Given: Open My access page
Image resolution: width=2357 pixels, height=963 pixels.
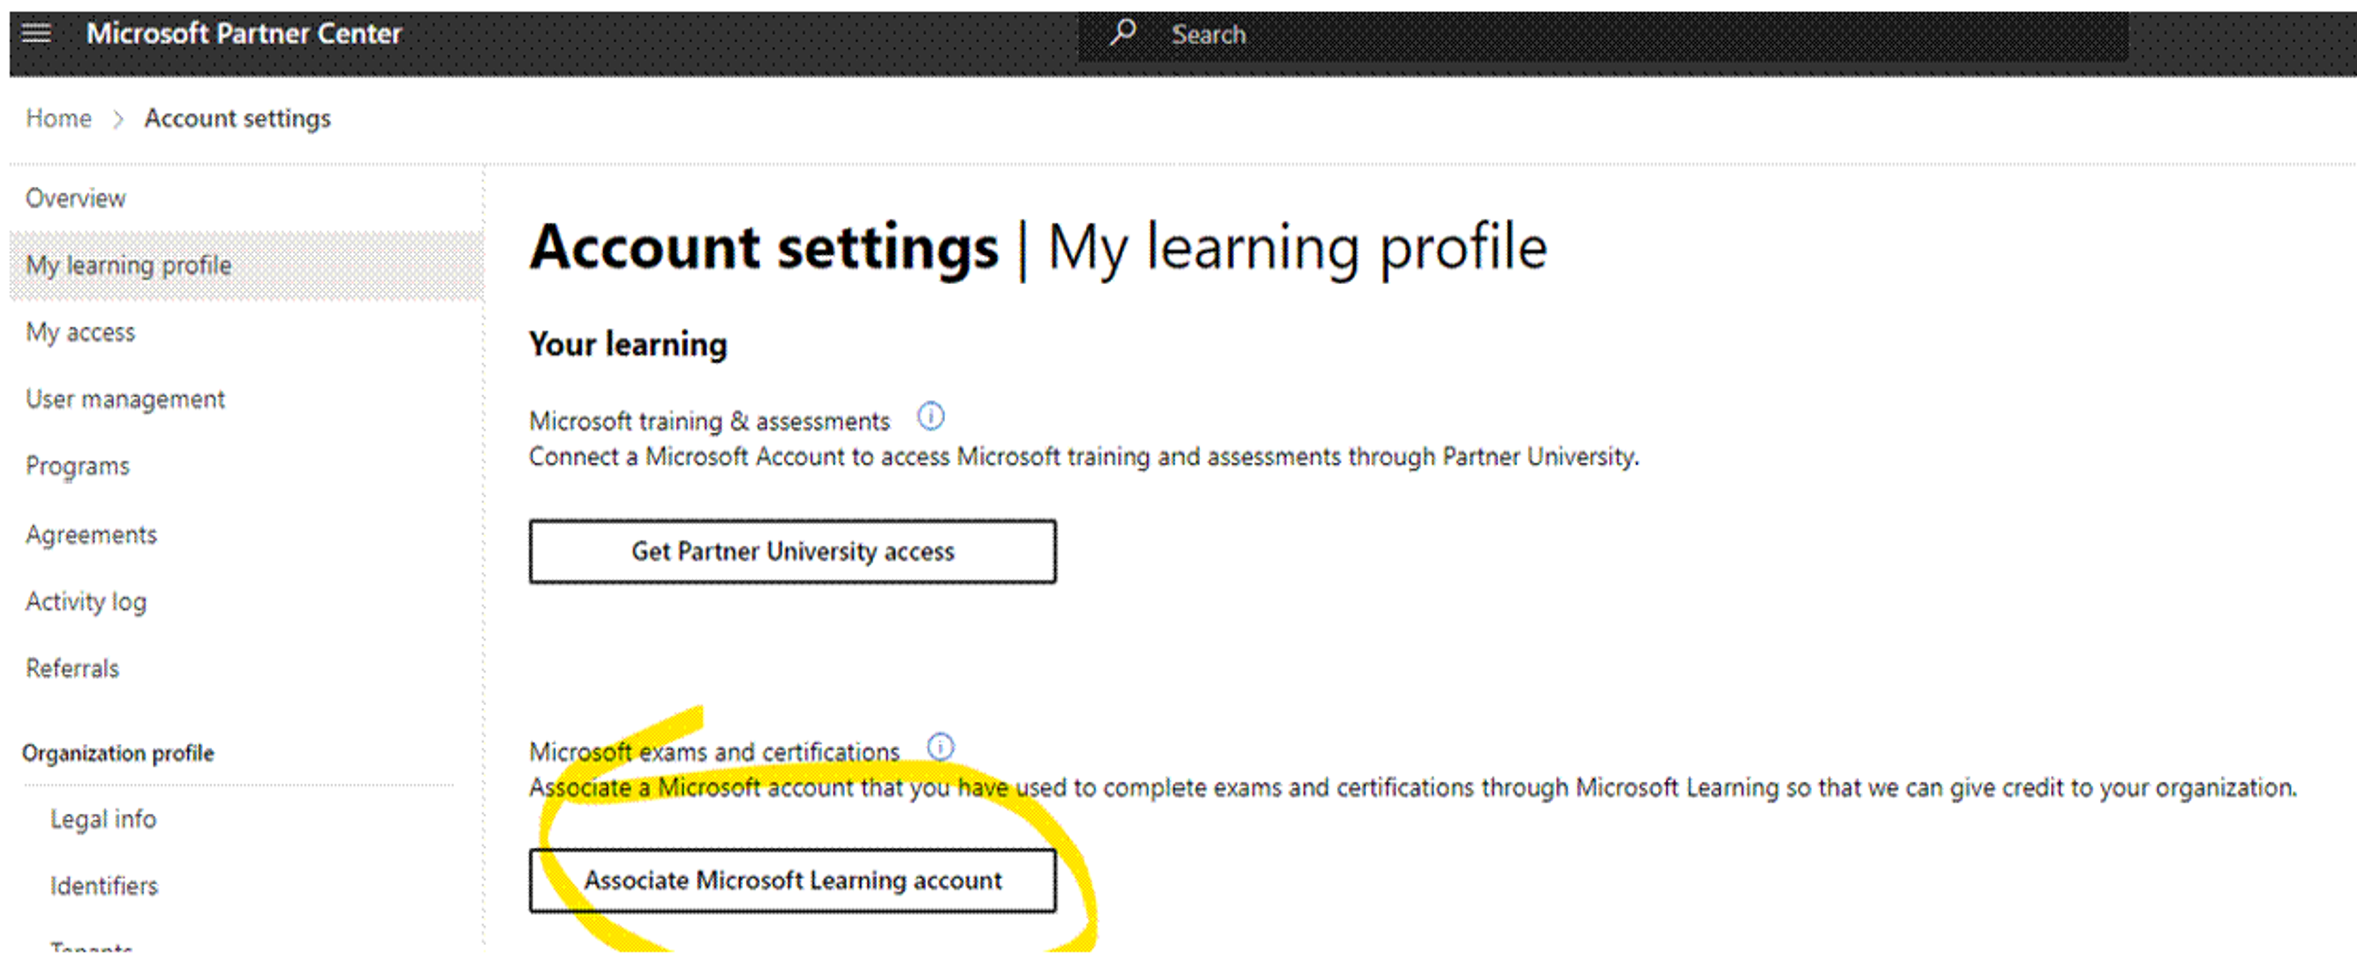Looking at the screenshot, I should point(80,333).
